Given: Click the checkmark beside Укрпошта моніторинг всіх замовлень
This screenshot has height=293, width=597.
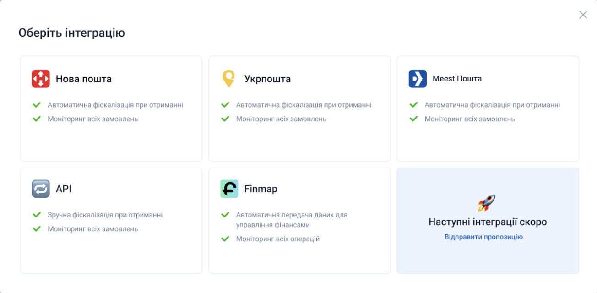Looking at the screenshot, I should click(225, 119).
